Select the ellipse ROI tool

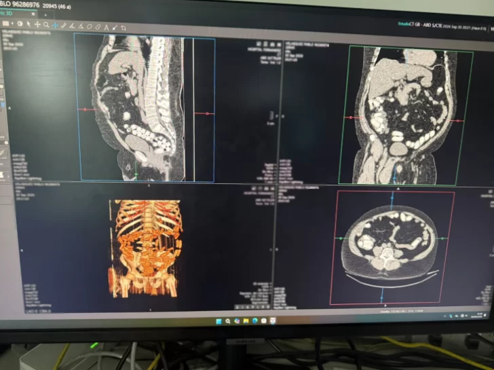tap(89, 26)
